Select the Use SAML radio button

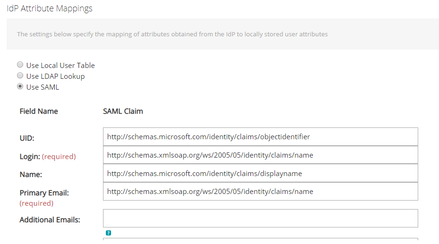(x=20, y=86)
